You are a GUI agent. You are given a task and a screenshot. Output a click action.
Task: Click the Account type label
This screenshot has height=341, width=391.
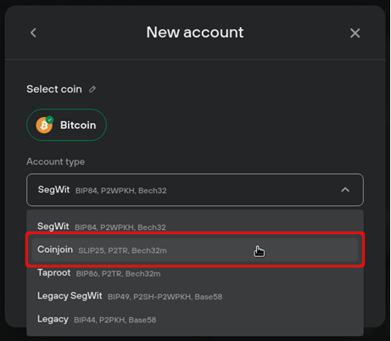(56, 162)
